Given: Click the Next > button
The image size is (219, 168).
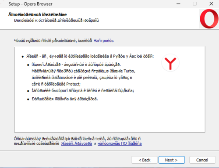Looking at the screenshot, I should pos(172,160).
